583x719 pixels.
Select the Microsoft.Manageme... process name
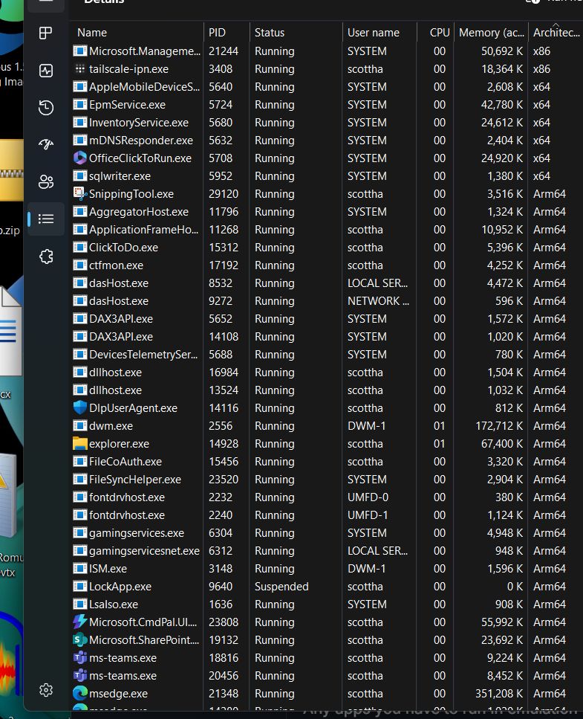pyautogui.click(x=145, y=51)
